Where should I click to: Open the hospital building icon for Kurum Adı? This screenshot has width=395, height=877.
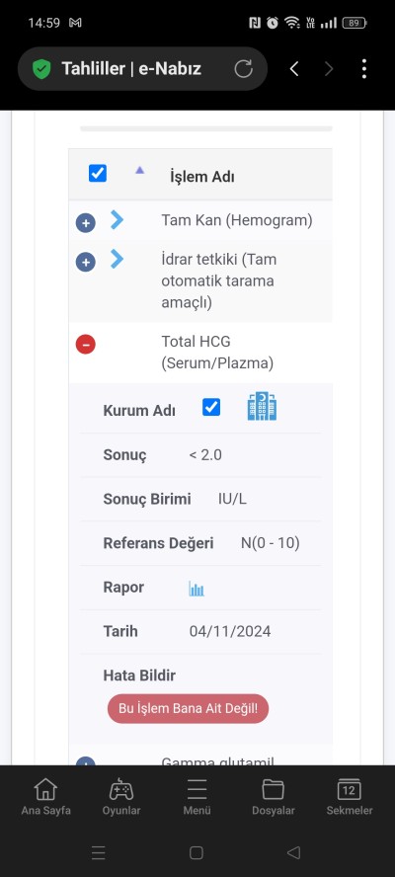click(262, 407)
